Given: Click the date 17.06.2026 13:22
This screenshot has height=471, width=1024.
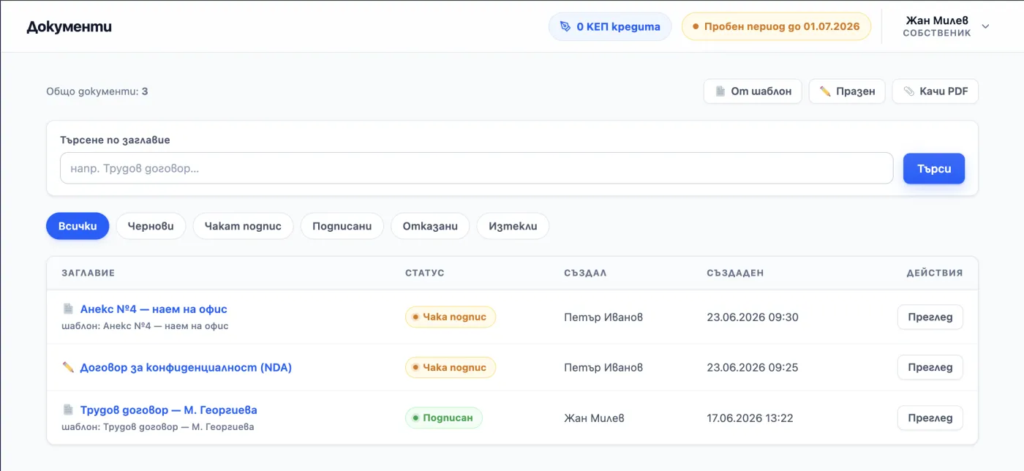Looking at the screenshot, I should [x=750, y=418].
